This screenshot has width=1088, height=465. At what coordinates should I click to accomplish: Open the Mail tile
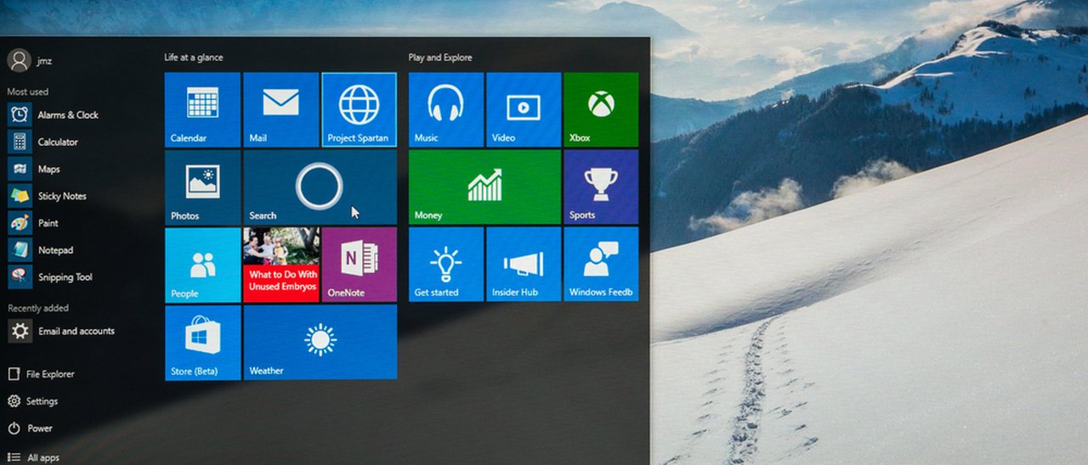[280, 109]
